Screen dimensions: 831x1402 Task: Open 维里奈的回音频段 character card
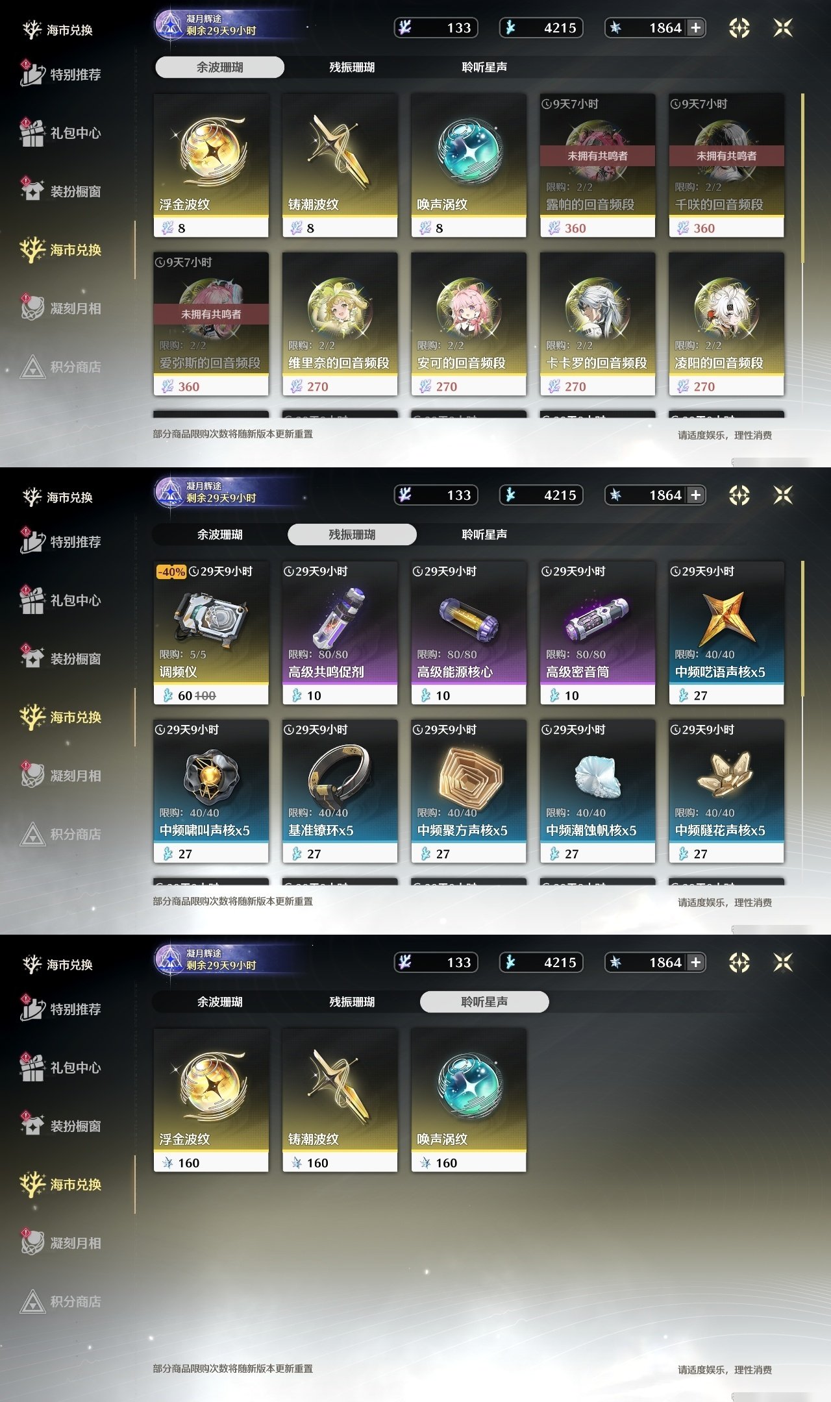click(x=340, y=324)
